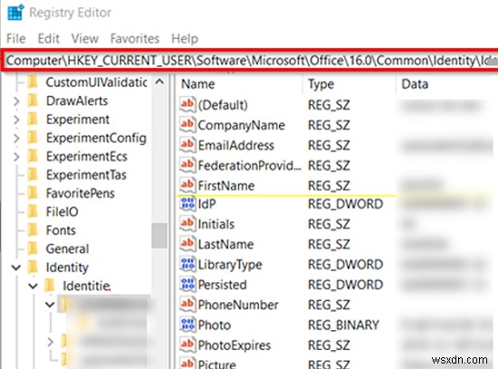Select the (Default) string value icon
Viewport: 498px width, 369px height.
click(x=187, y=105)
